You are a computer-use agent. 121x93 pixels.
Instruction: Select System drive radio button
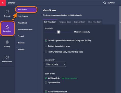coord(46,82)
